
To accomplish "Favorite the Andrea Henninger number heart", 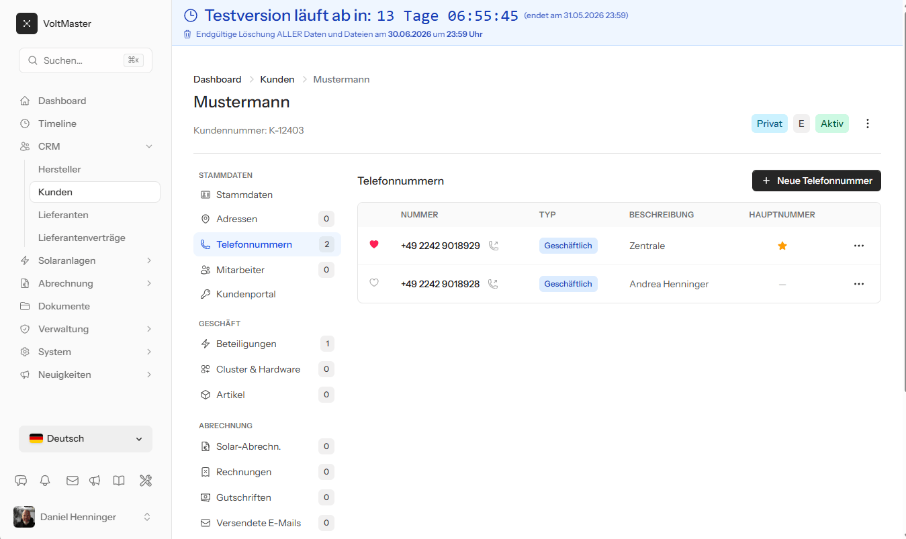I will pos(374,283).
